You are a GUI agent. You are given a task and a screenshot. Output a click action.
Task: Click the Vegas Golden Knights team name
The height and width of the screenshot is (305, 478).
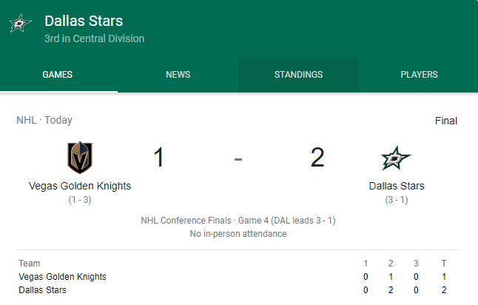(x=80, y=186)
